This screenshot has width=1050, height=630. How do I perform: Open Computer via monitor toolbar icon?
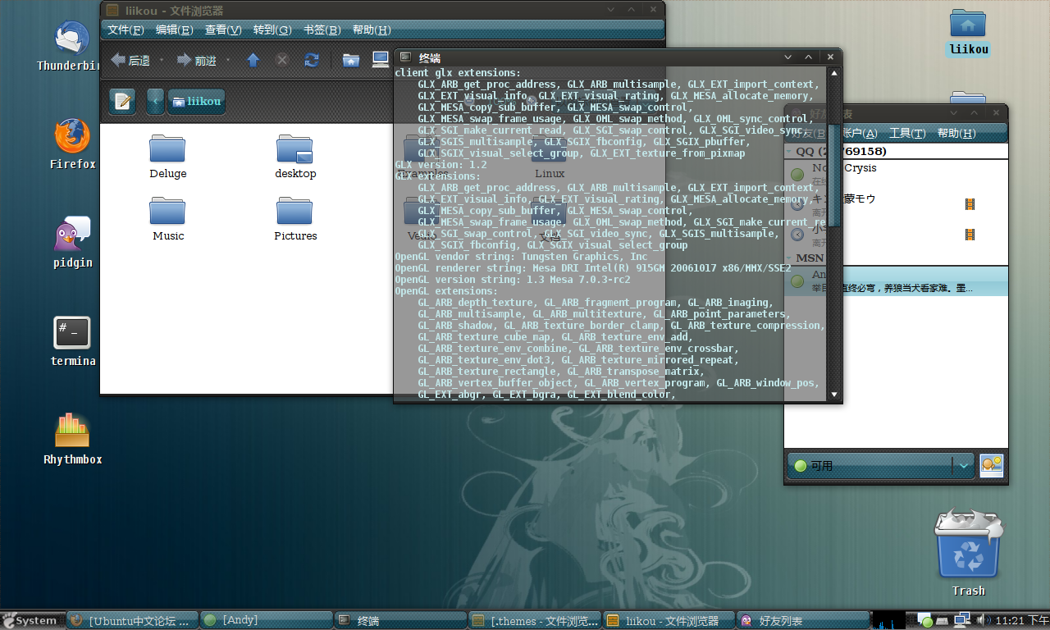point(380,60)
